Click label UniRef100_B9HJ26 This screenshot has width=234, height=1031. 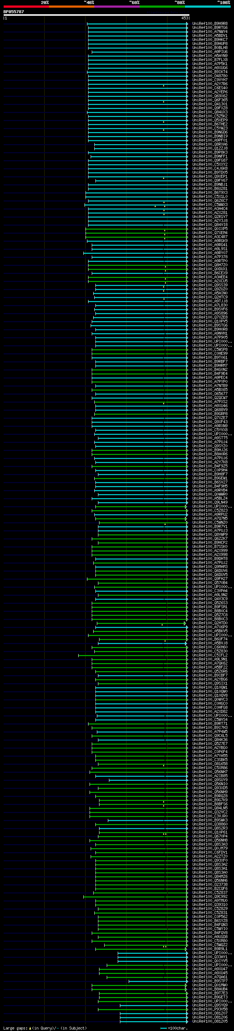(x=210, y=450)
